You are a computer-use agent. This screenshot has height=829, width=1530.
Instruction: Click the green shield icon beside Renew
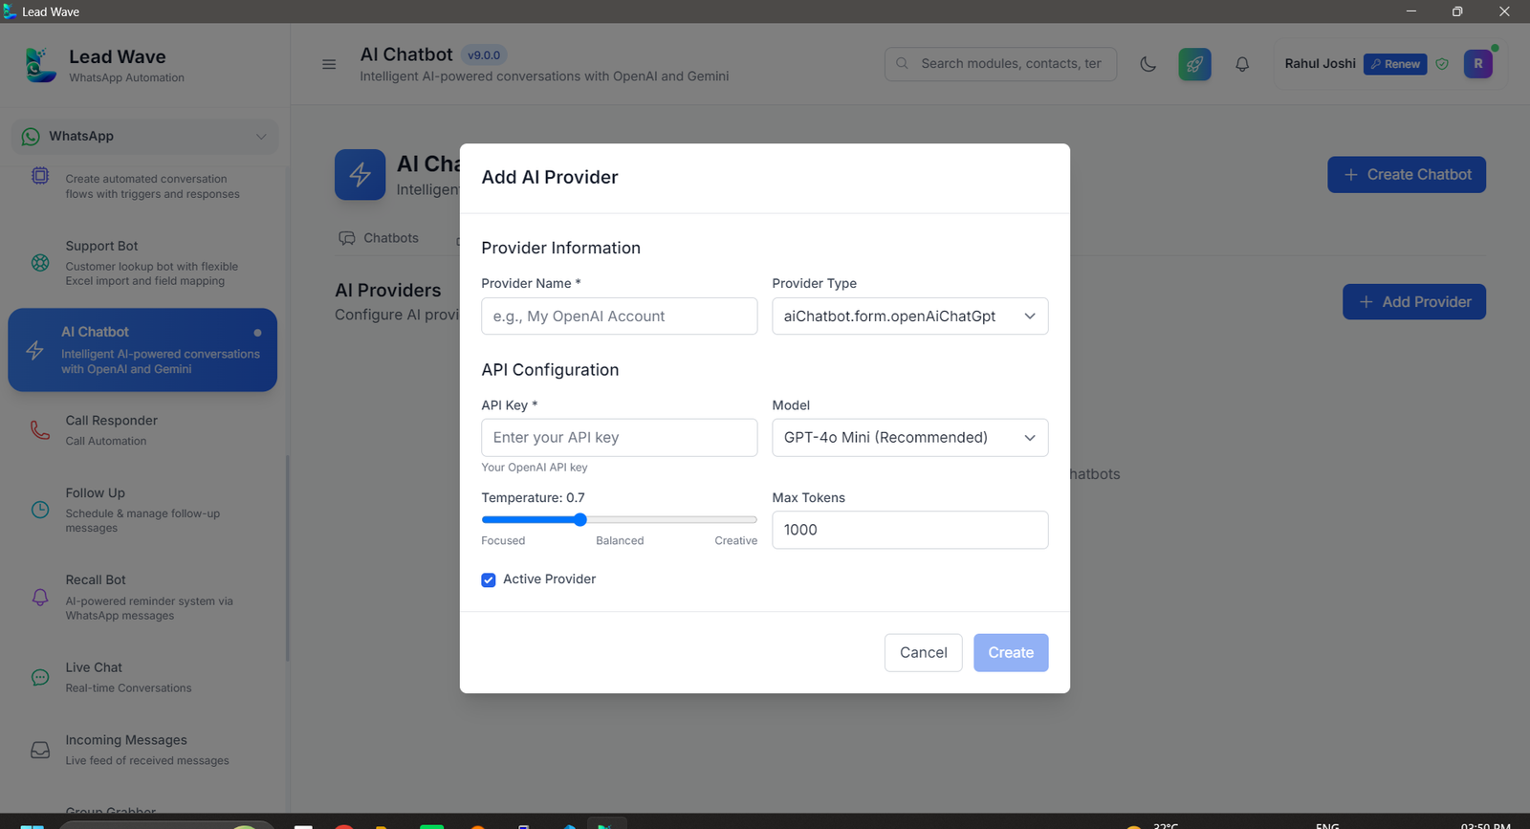click(1442, 64)
